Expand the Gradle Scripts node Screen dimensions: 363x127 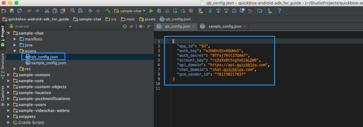coord(9,122)
